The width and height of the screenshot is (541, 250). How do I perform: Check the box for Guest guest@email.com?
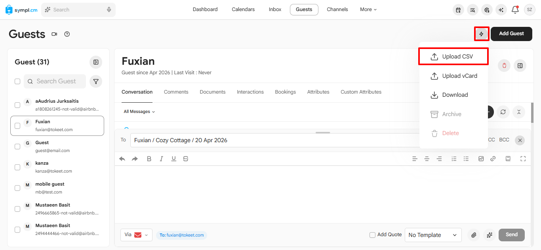coord(17,147)
